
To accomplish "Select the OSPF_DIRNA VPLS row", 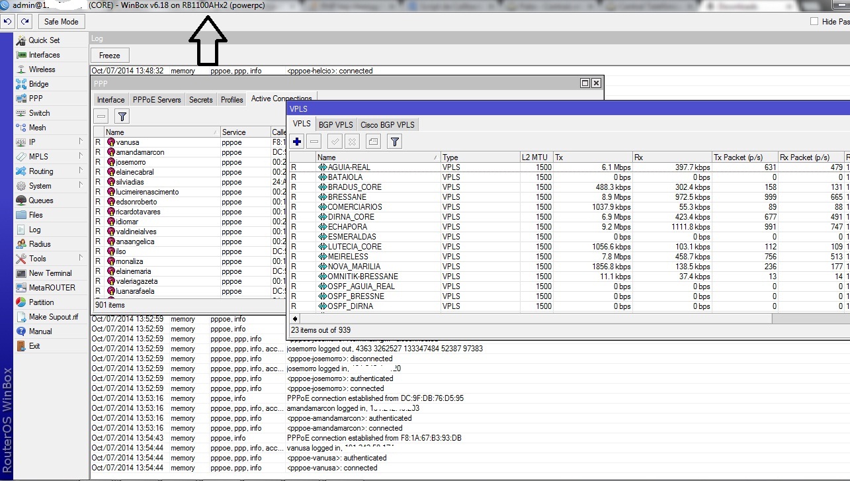I will coord(570,306).
